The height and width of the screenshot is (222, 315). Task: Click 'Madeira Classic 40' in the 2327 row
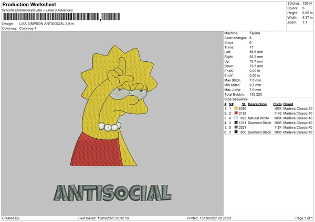(298, 127)
